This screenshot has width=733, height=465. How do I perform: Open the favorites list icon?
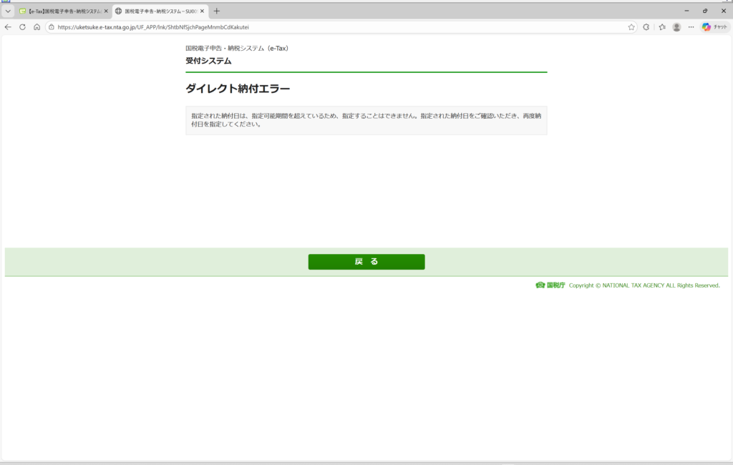[662, 27]
